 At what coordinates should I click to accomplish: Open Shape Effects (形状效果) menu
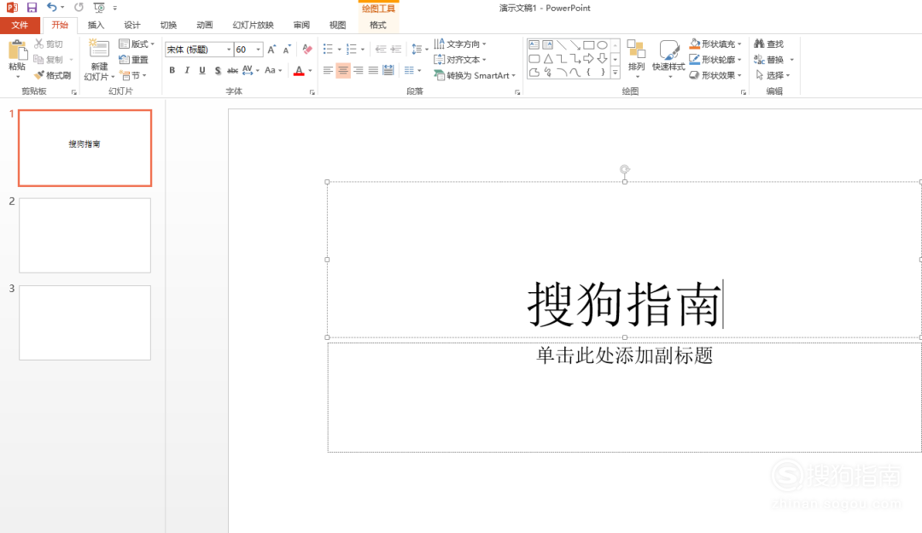click(x=715, y=75)
